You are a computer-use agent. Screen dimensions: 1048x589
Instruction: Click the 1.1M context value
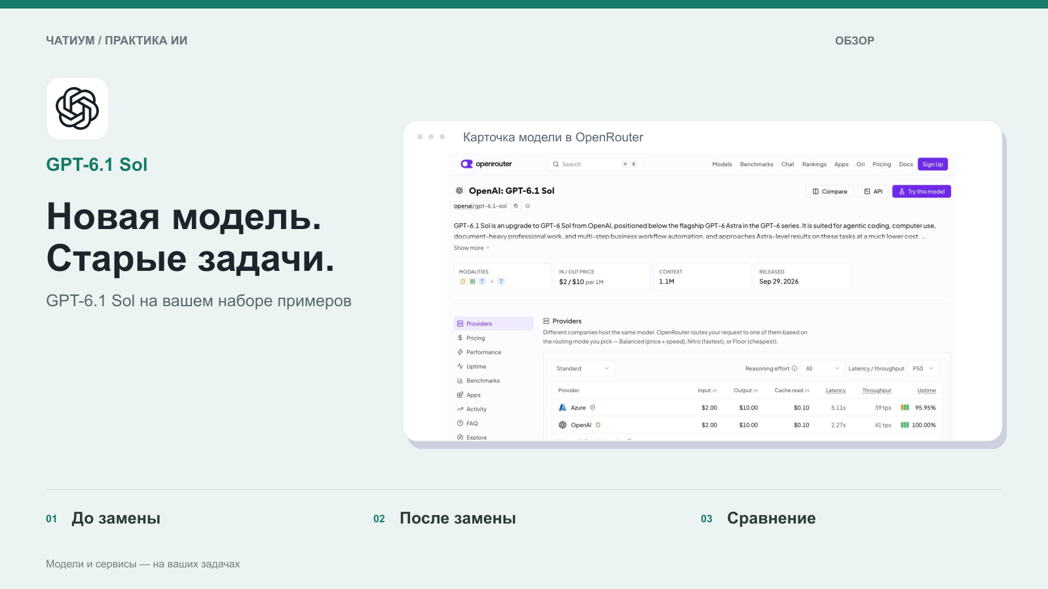pyautogui.click(x=667, y=281)
